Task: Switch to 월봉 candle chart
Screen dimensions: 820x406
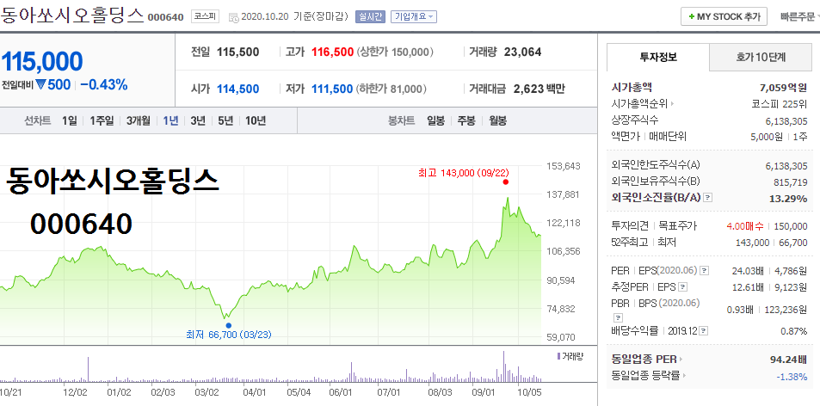Action: click(x=497, y=120)
